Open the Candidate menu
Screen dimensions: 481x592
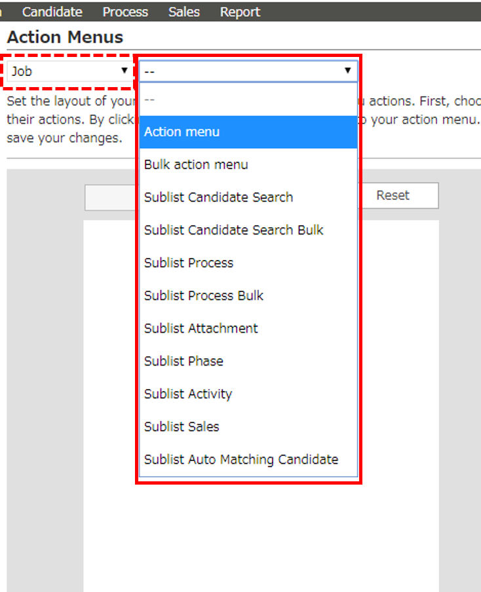tap(52, 11)
